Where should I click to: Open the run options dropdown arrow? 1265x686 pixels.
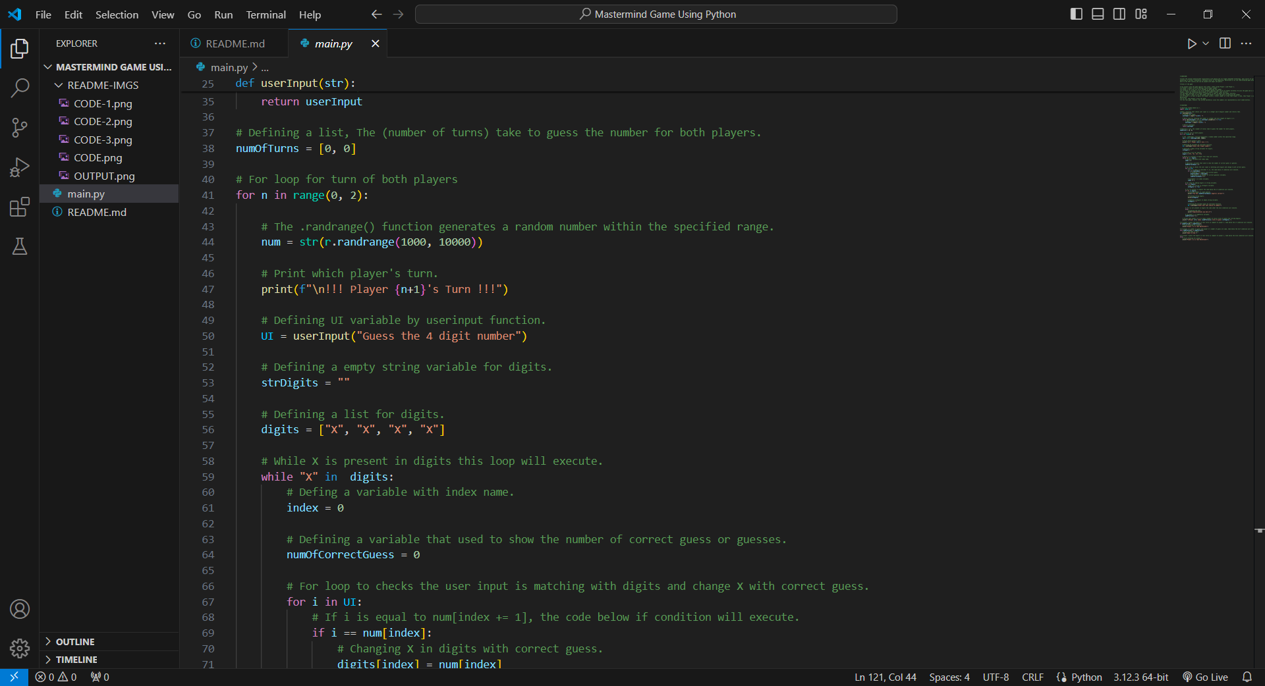click(x=1206, y=43)
